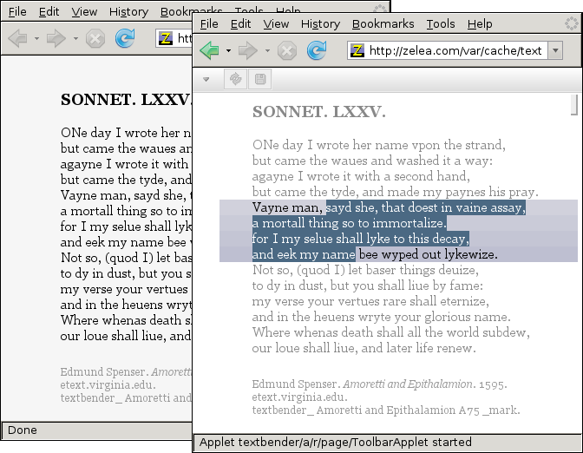The image size is (583, 453).
Task: Open the History menu in background window
Action: point(128,11)
